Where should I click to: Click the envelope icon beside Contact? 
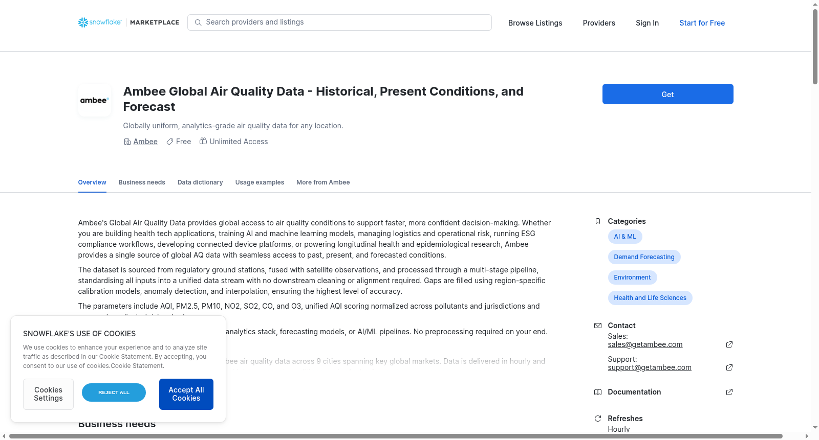598,326
